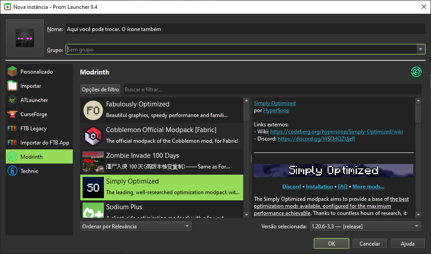Click the splitter handle between list and description
The image size is (431, 254).
tap(251, 158)
